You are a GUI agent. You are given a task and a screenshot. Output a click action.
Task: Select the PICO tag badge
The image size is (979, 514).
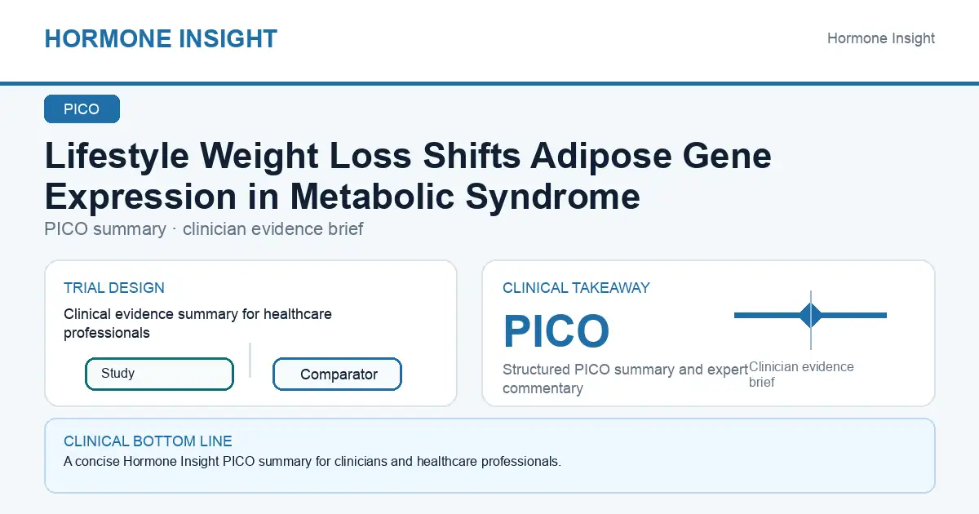(82, 109)
